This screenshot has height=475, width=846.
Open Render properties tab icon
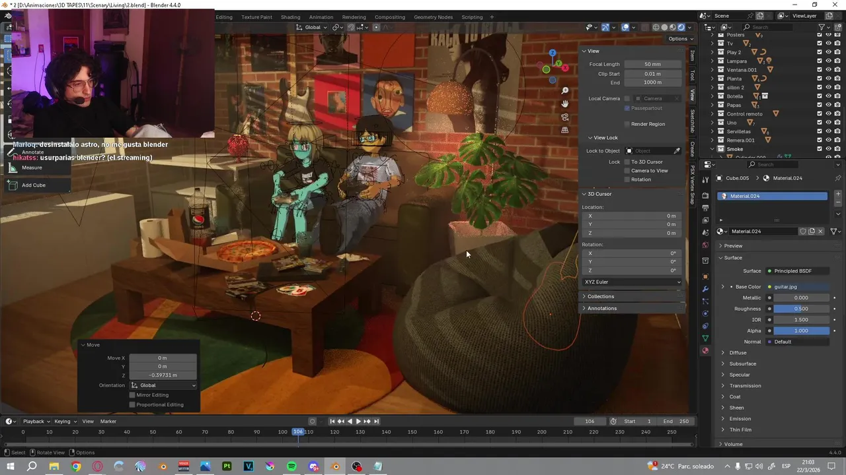[x=705, y=195]
